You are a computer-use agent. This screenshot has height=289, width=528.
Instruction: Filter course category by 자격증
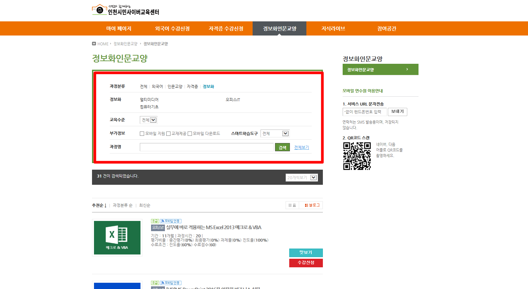(x=192, y=86)
